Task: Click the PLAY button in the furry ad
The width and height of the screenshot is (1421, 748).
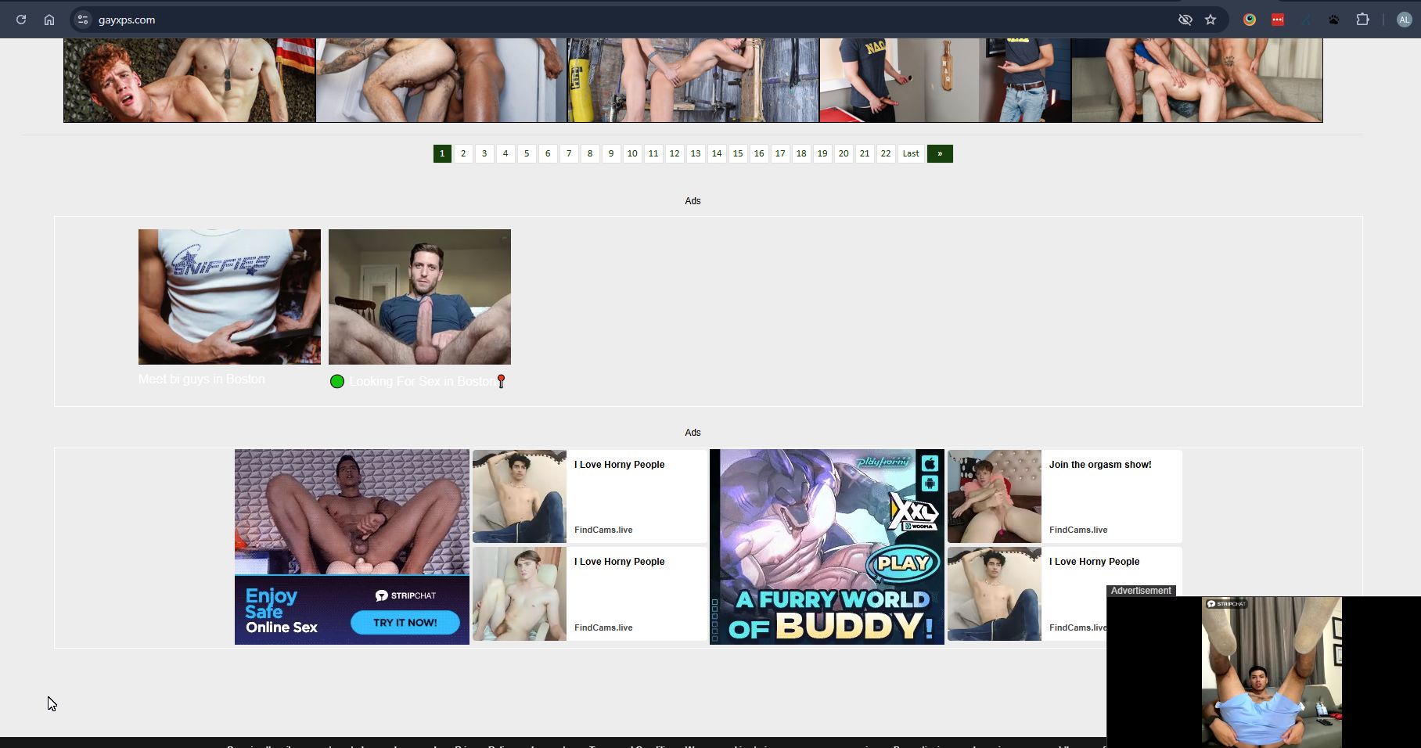Action: point(903,563)
